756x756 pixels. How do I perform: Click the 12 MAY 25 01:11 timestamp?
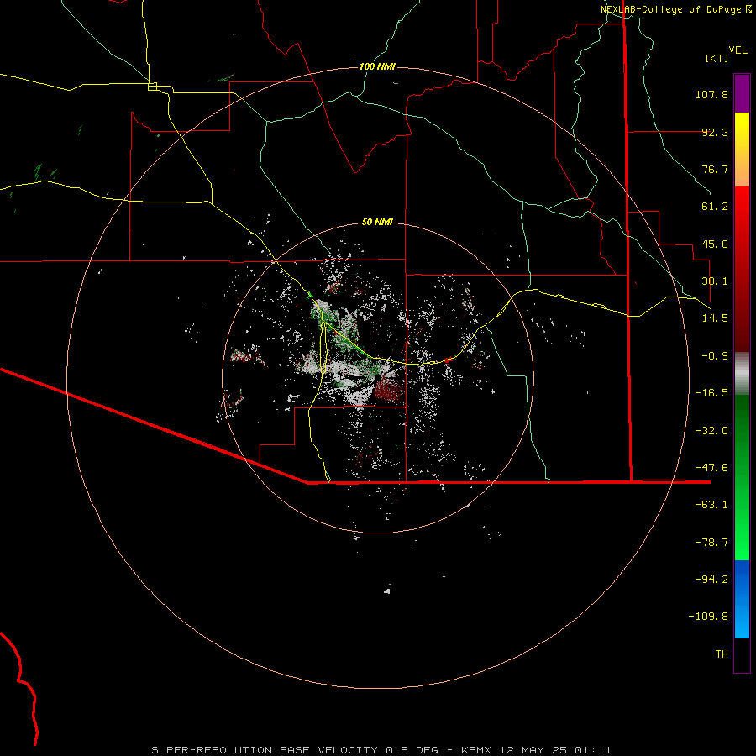tap(555, 750)
